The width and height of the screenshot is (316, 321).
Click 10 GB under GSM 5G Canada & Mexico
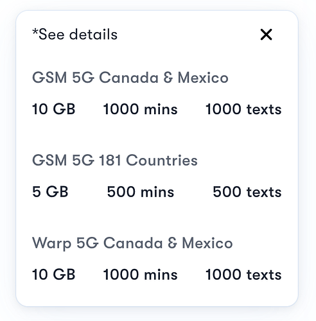(53, 109)
